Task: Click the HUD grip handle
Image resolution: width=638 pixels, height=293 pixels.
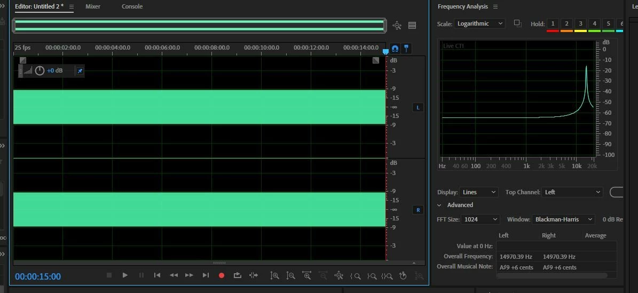Action: (x=21, y=71)
